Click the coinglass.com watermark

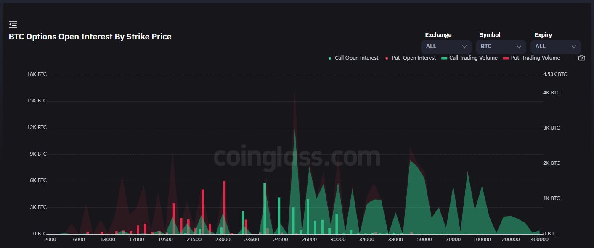297,157
